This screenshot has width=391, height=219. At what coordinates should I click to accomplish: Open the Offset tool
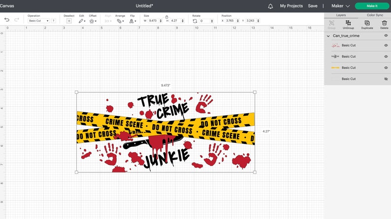coord(93,21)
